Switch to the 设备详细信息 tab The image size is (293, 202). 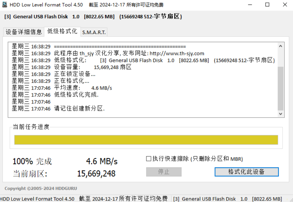[x=24, y=32]
